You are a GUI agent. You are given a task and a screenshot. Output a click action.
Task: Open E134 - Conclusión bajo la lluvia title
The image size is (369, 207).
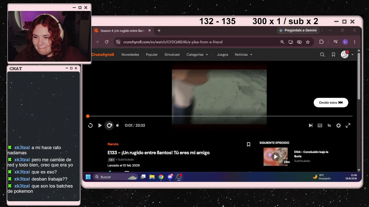[311, 154]
